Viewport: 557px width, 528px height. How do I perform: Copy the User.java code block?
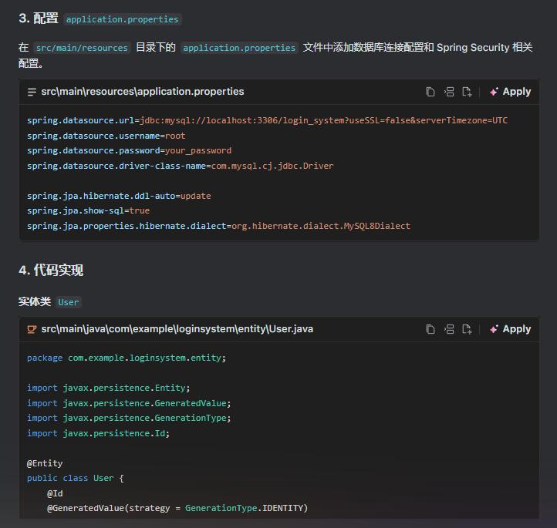coord(430,329)
